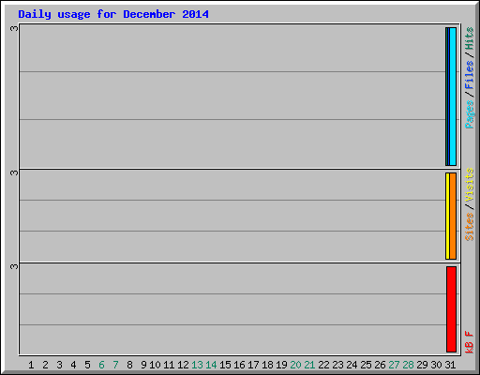Click the Sites/Visits panel y-axis value 3
This screenshot has height=375, width=480.
point(14,172)
